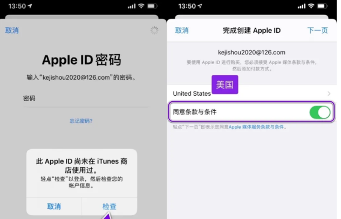
Task: Tap cellular signal icon in left status bar
Action: (x=132, y=6)
